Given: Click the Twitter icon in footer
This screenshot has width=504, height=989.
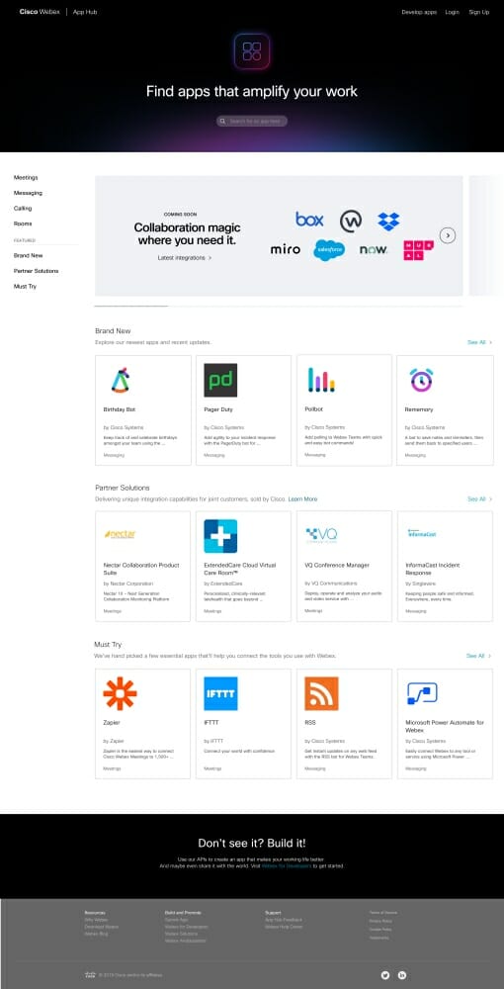Looking at the screenshot, I should (x=385, y=974).
